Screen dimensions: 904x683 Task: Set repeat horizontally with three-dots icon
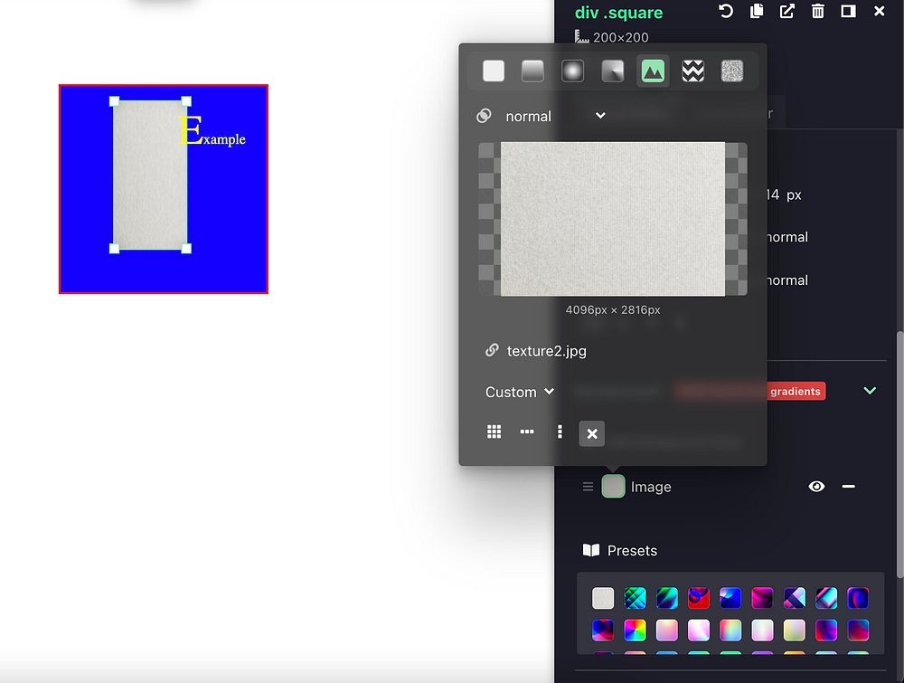pyautogui.click(x=527, y=432)
